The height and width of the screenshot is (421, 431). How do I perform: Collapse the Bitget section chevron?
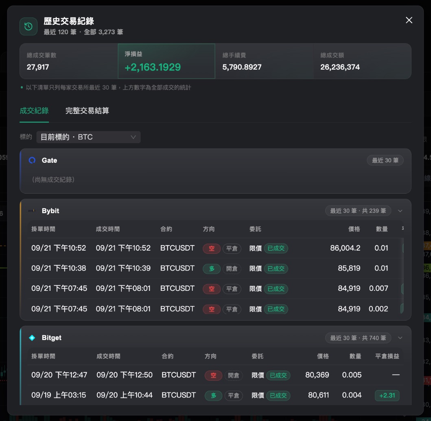point(400,338)
